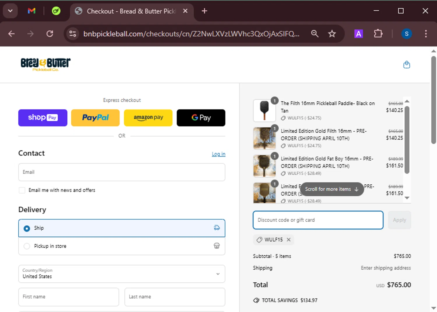
Task: Focus the Last name field
Action: [x=175, y=297]
